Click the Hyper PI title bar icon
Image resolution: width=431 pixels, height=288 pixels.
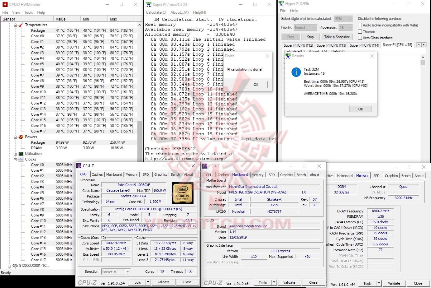click(281, 4)
